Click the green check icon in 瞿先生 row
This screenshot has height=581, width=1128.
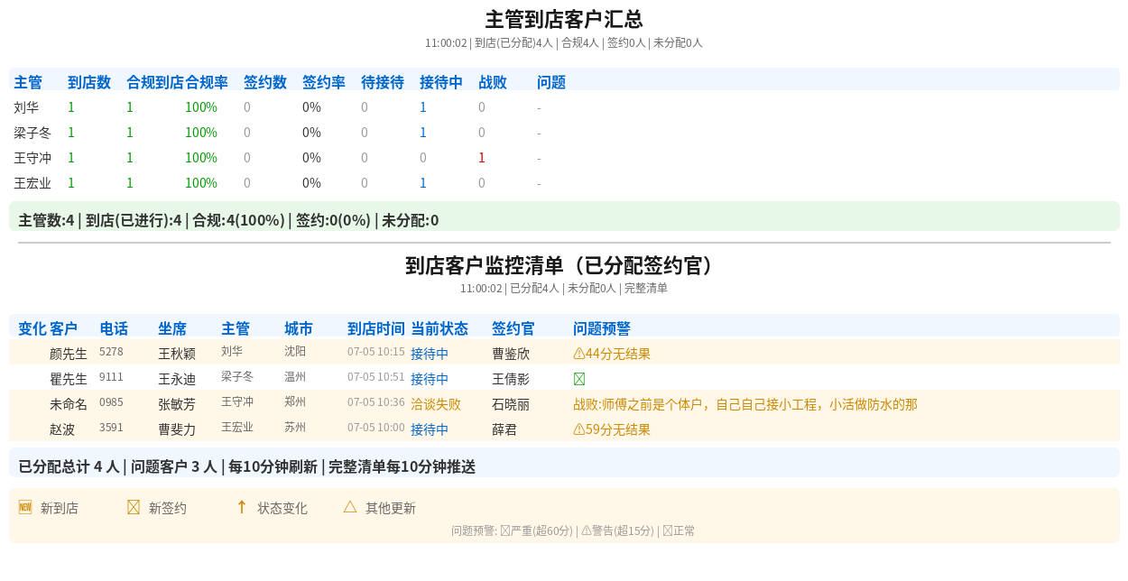click(x=579, y=379)
